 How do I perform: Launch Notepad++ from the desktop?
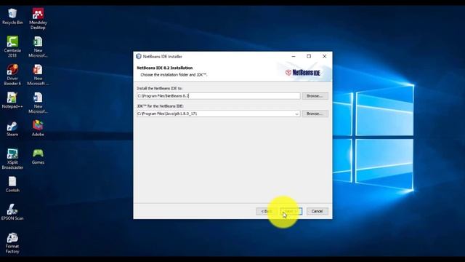pos(12,100)
